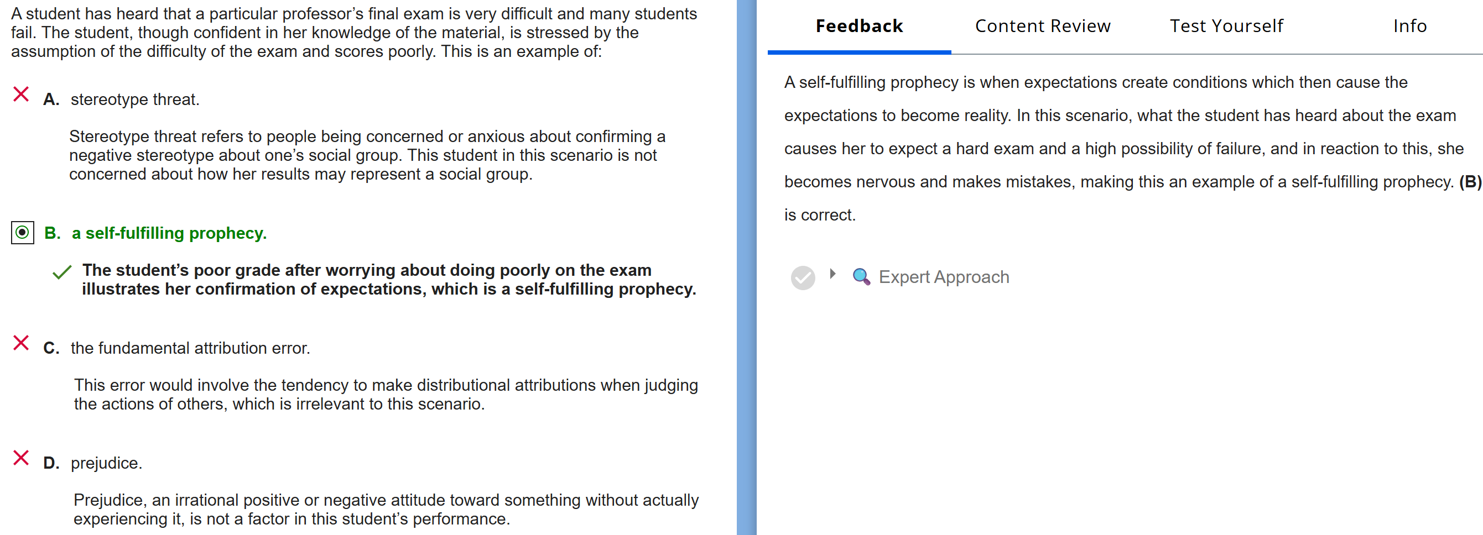Choose answer B a self-fulfilling prophecy
1483x535 pixels.
pyautogui.click(x=169, y=233)
